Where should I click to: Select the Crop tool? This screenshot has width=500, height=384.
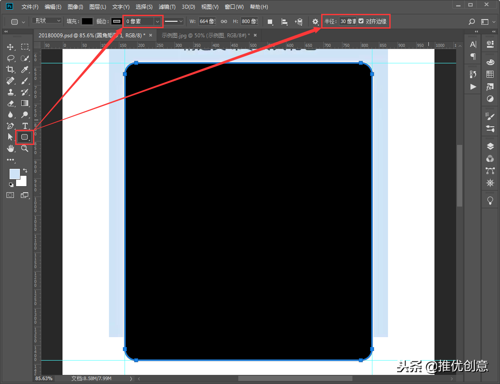click(10, 69)
